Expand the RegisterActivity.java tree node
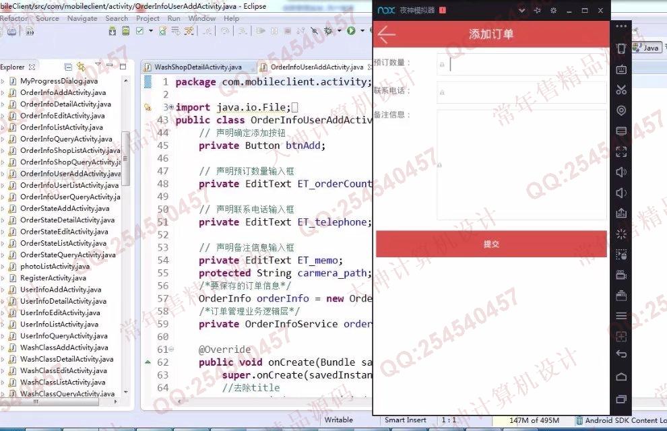 (3, 278)
